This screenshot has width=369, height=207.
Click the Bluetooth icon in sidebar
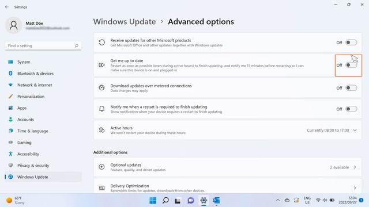coord(10,73)
